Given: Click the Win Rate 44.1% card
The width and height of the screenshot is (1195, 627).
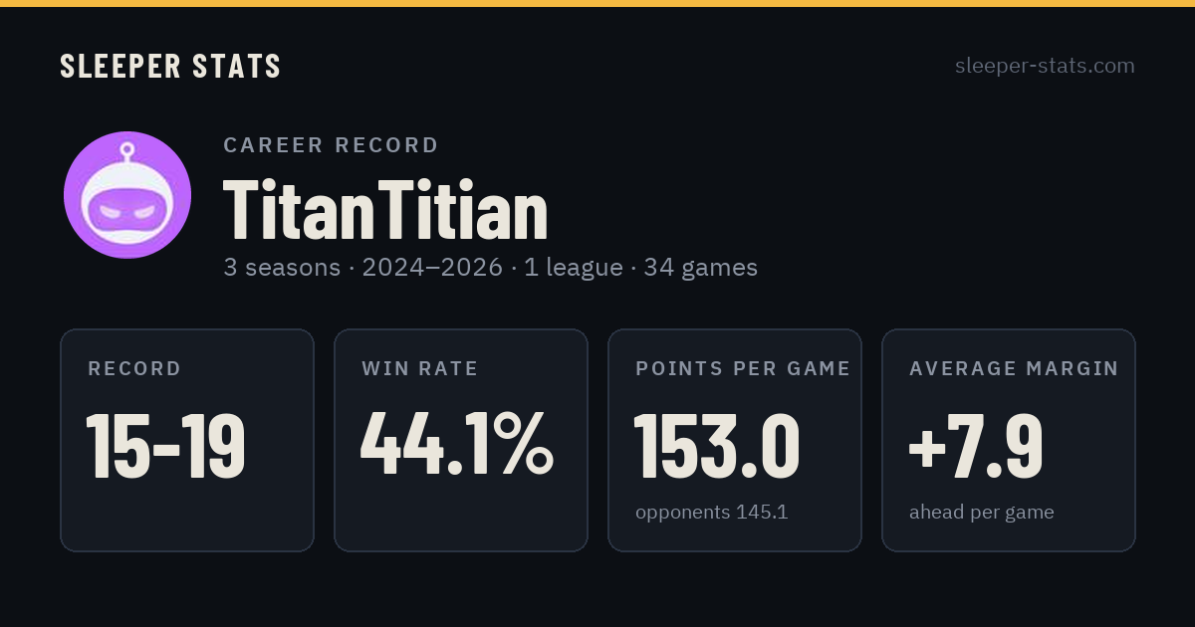Looking at the screenshot, I should click(461, 440).
